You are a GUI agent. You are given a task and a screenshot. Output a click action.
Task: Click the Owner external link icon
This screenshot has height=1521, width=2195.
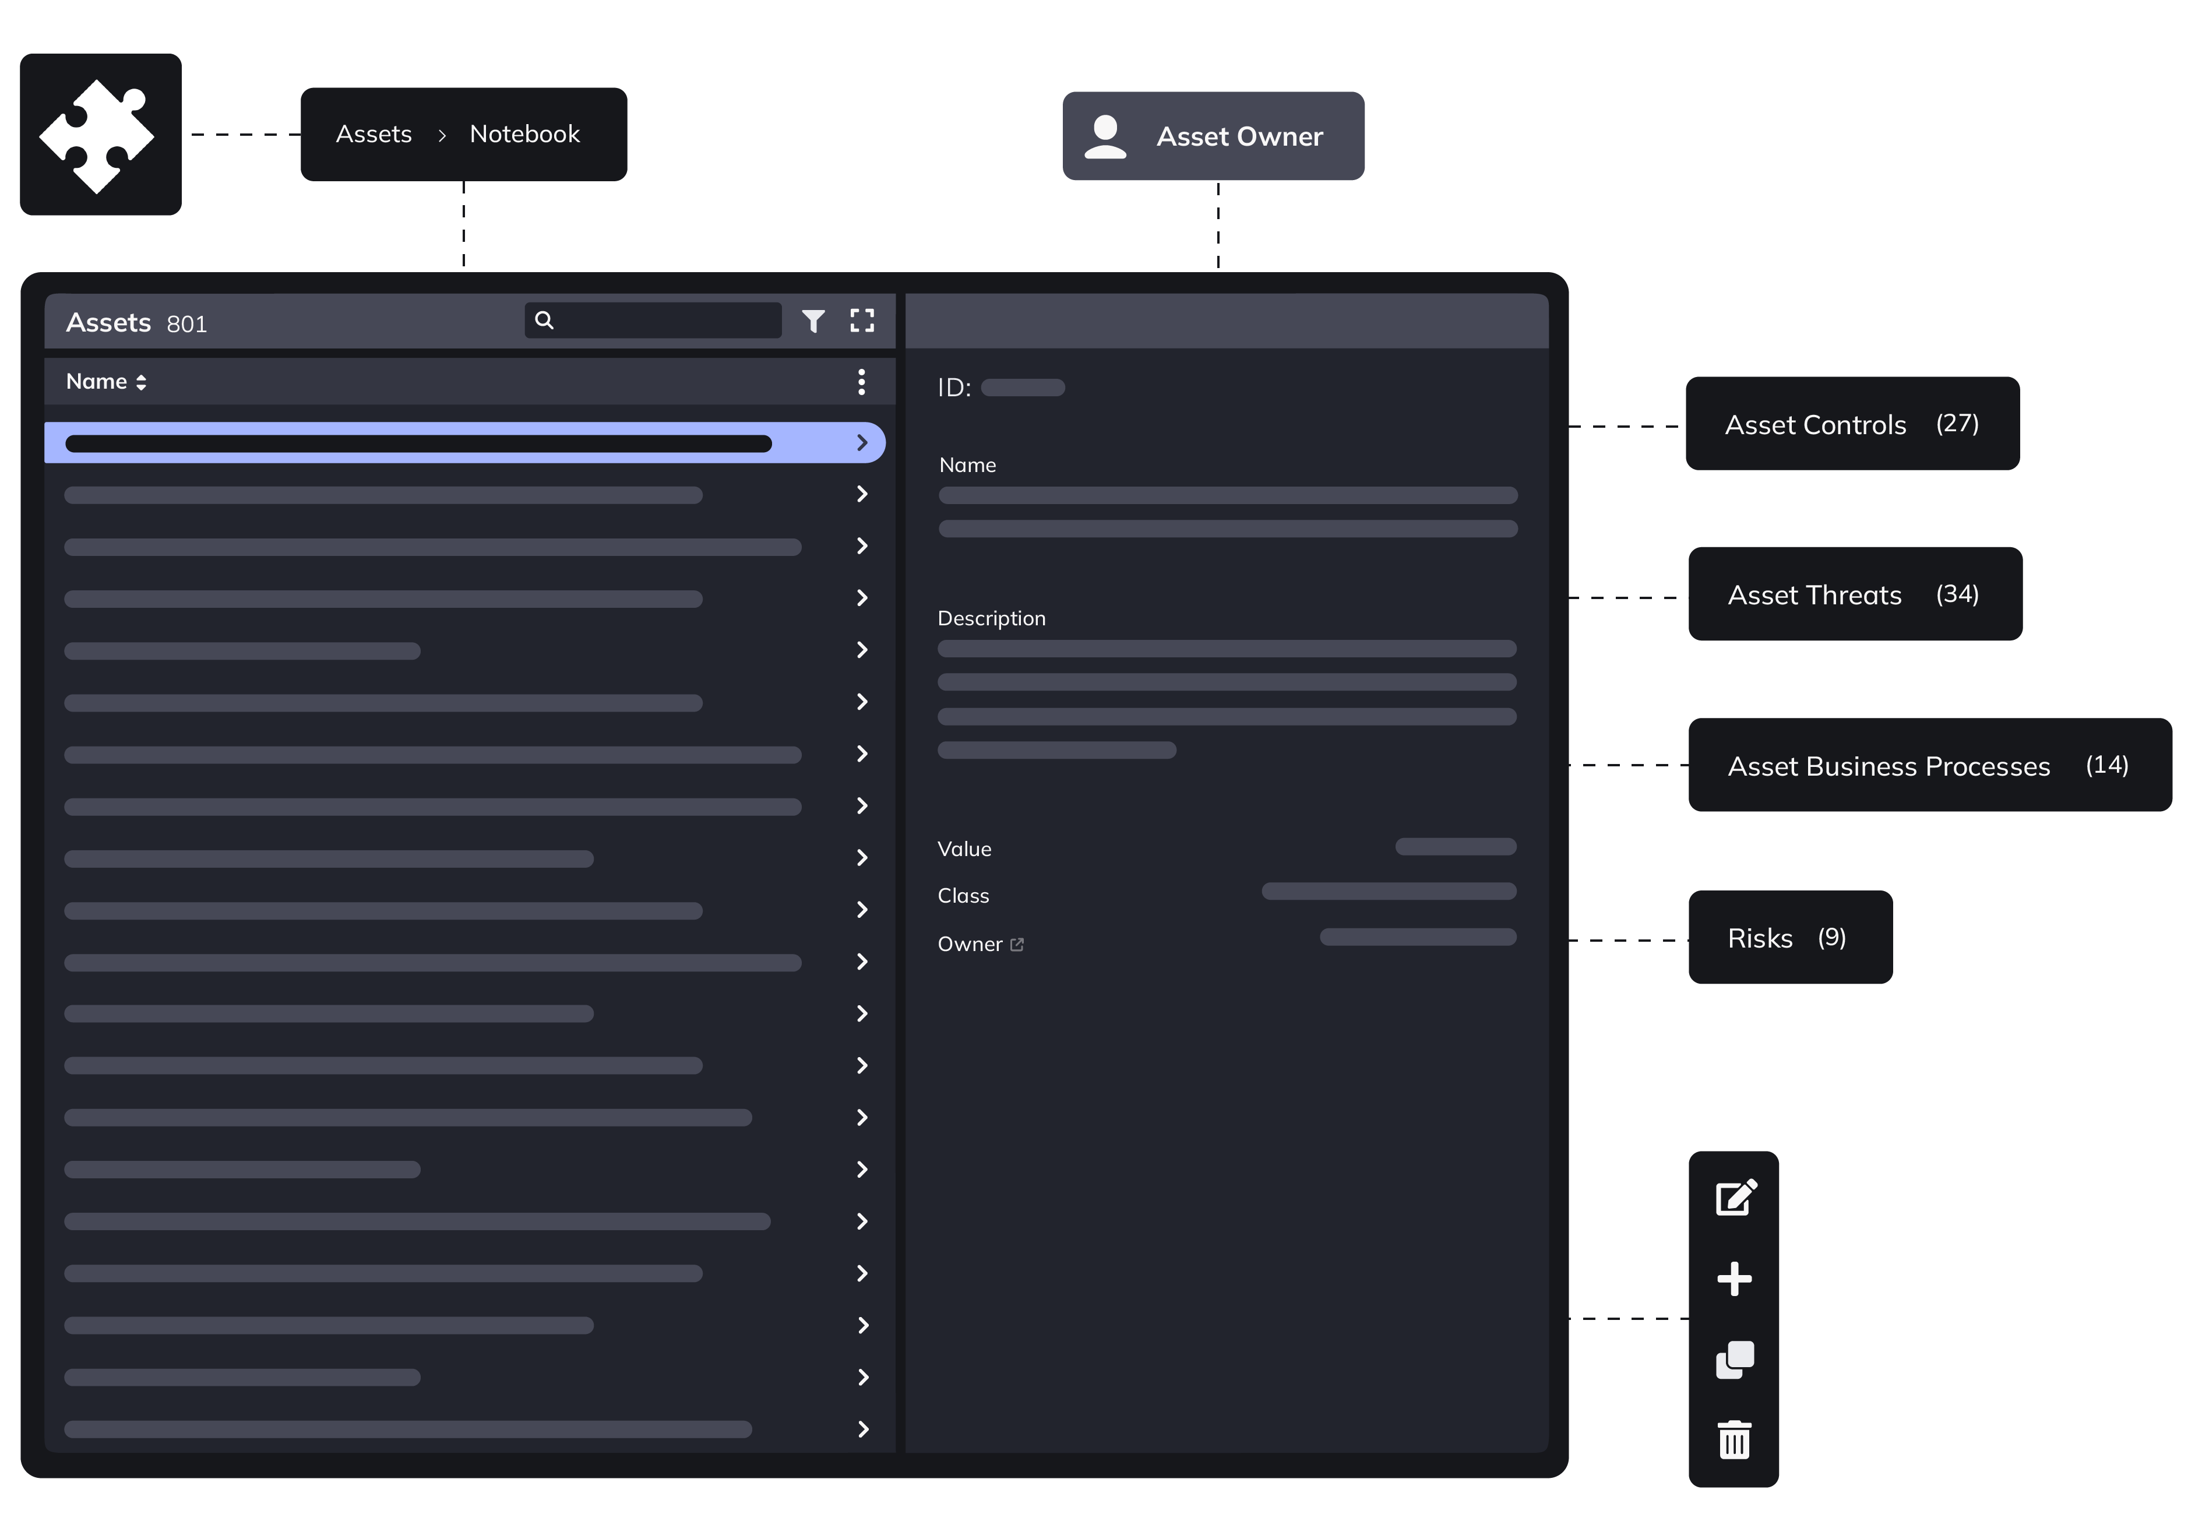pyautogui.click(x=1017, y=945)
